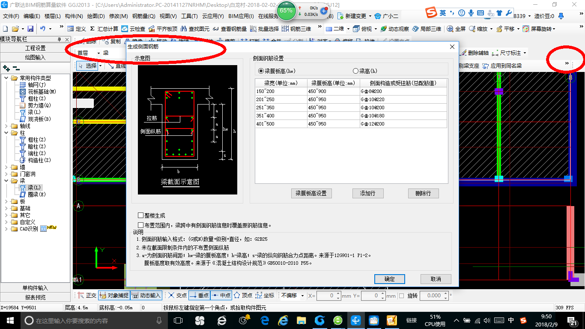Collapse 常用构件类型 tree node
585x329 pixels.
pyautogui.click(x=6, y=78)
